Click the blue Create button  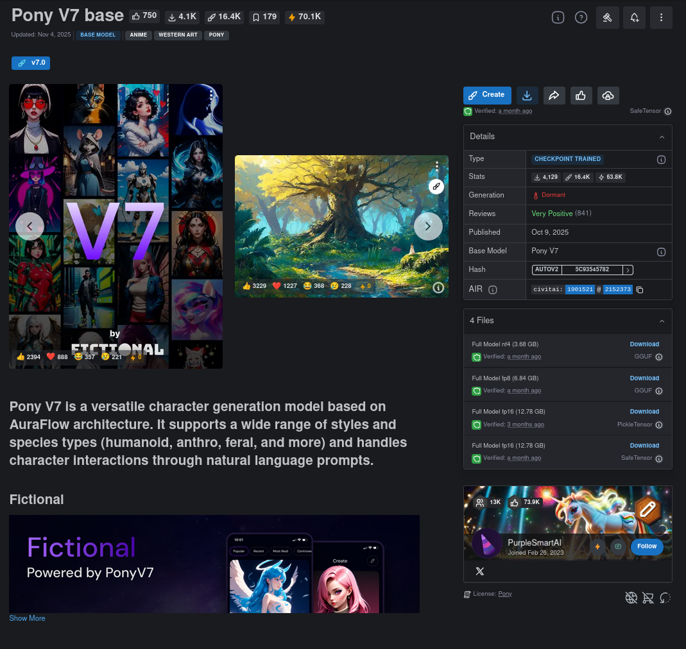[487, 96]
